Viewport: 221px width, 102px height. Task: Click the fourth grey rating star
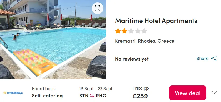(x=138, y=31)
